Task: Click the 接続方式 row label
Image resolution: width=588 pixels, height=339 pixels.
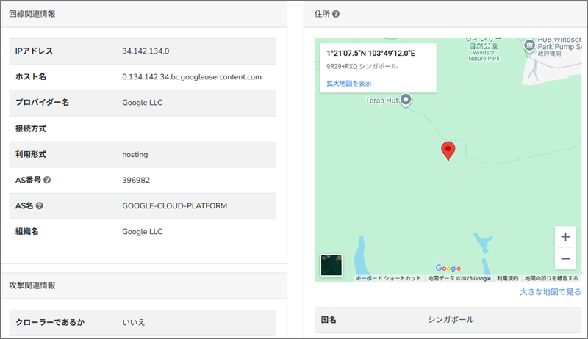Action: point(31,128)
